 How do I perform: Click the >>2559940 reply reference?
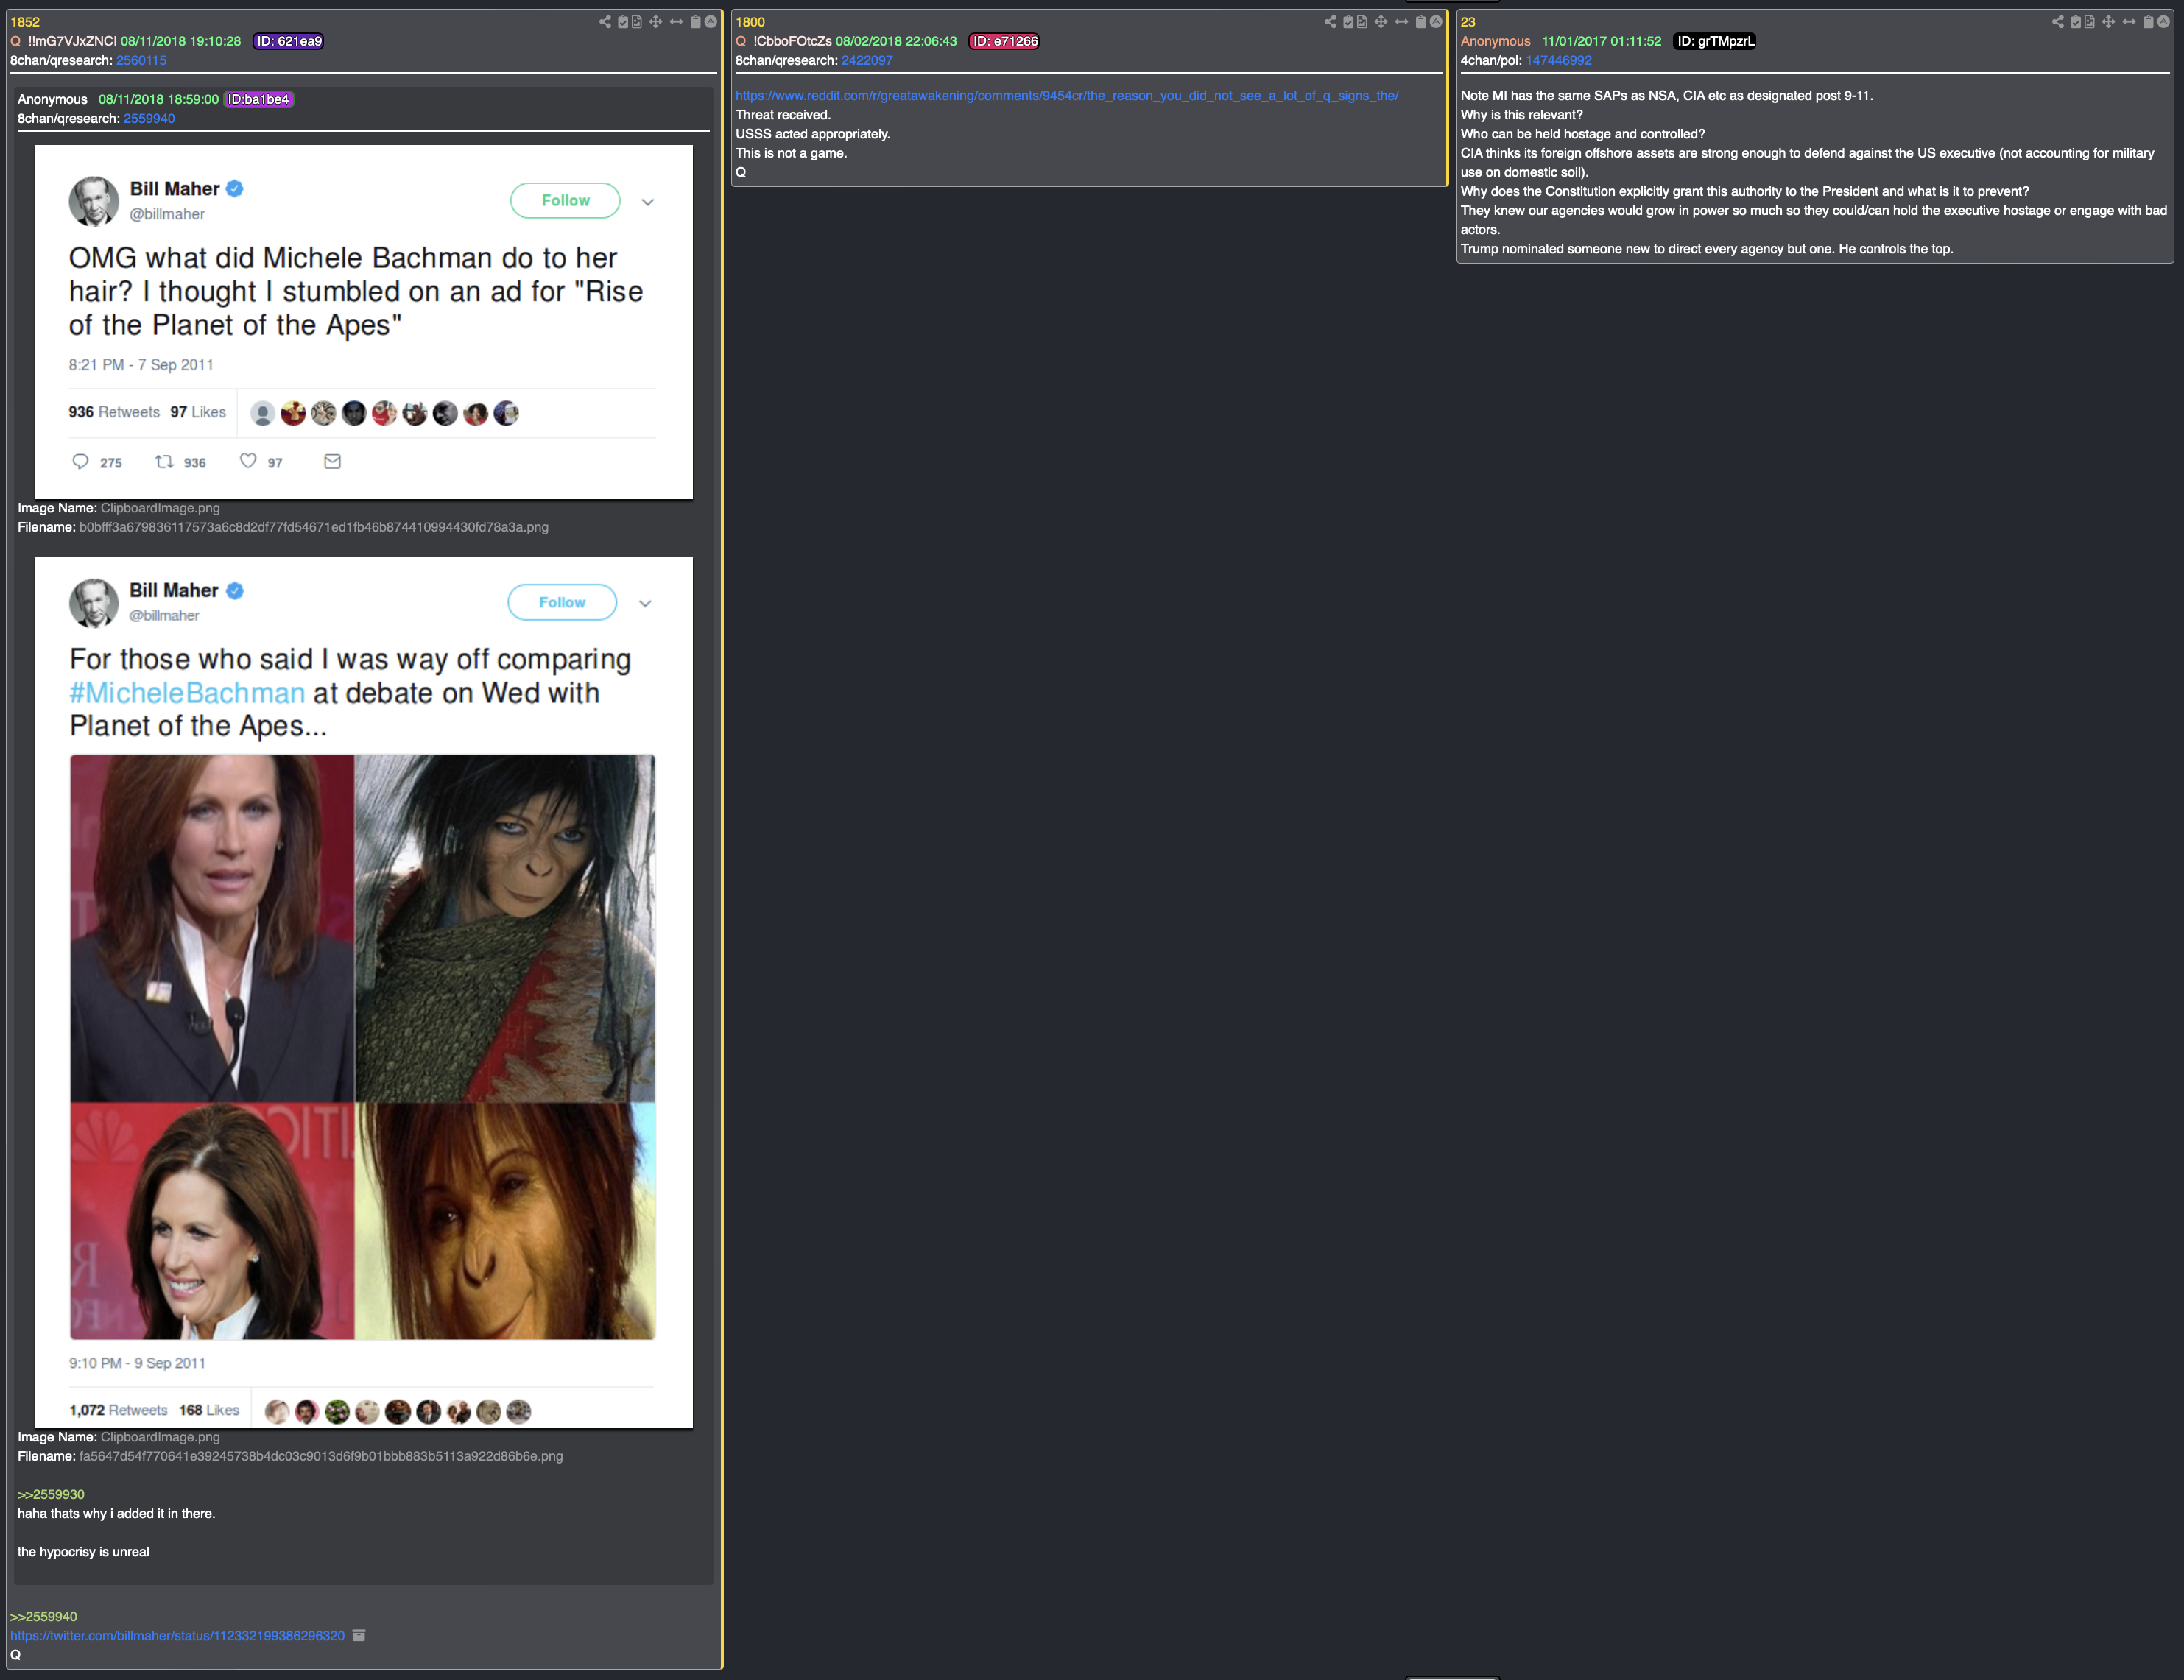(x=44, y=1617)
